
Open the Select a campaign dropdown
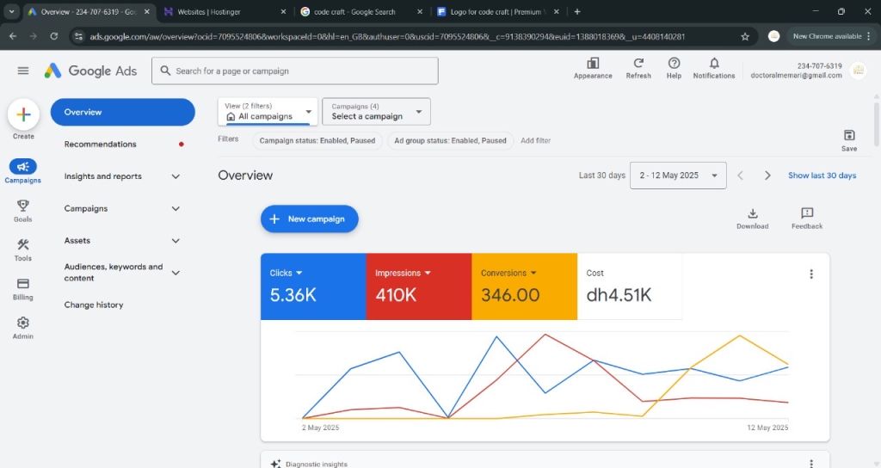[x=376, y=112]
